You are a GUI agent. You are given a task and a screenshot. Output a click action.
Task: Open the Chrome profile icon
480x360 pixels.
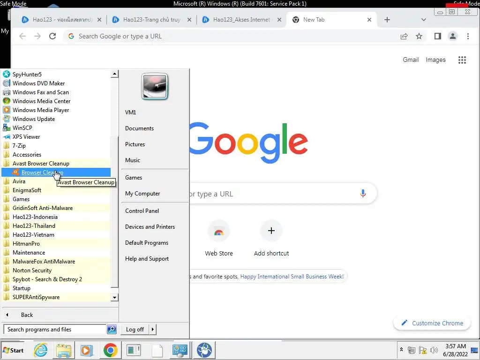(453, 36)
